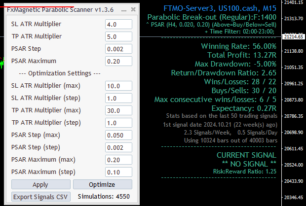Select the TP ATR Multiplier input box
The image size is (306, 206).
(118, 36)
